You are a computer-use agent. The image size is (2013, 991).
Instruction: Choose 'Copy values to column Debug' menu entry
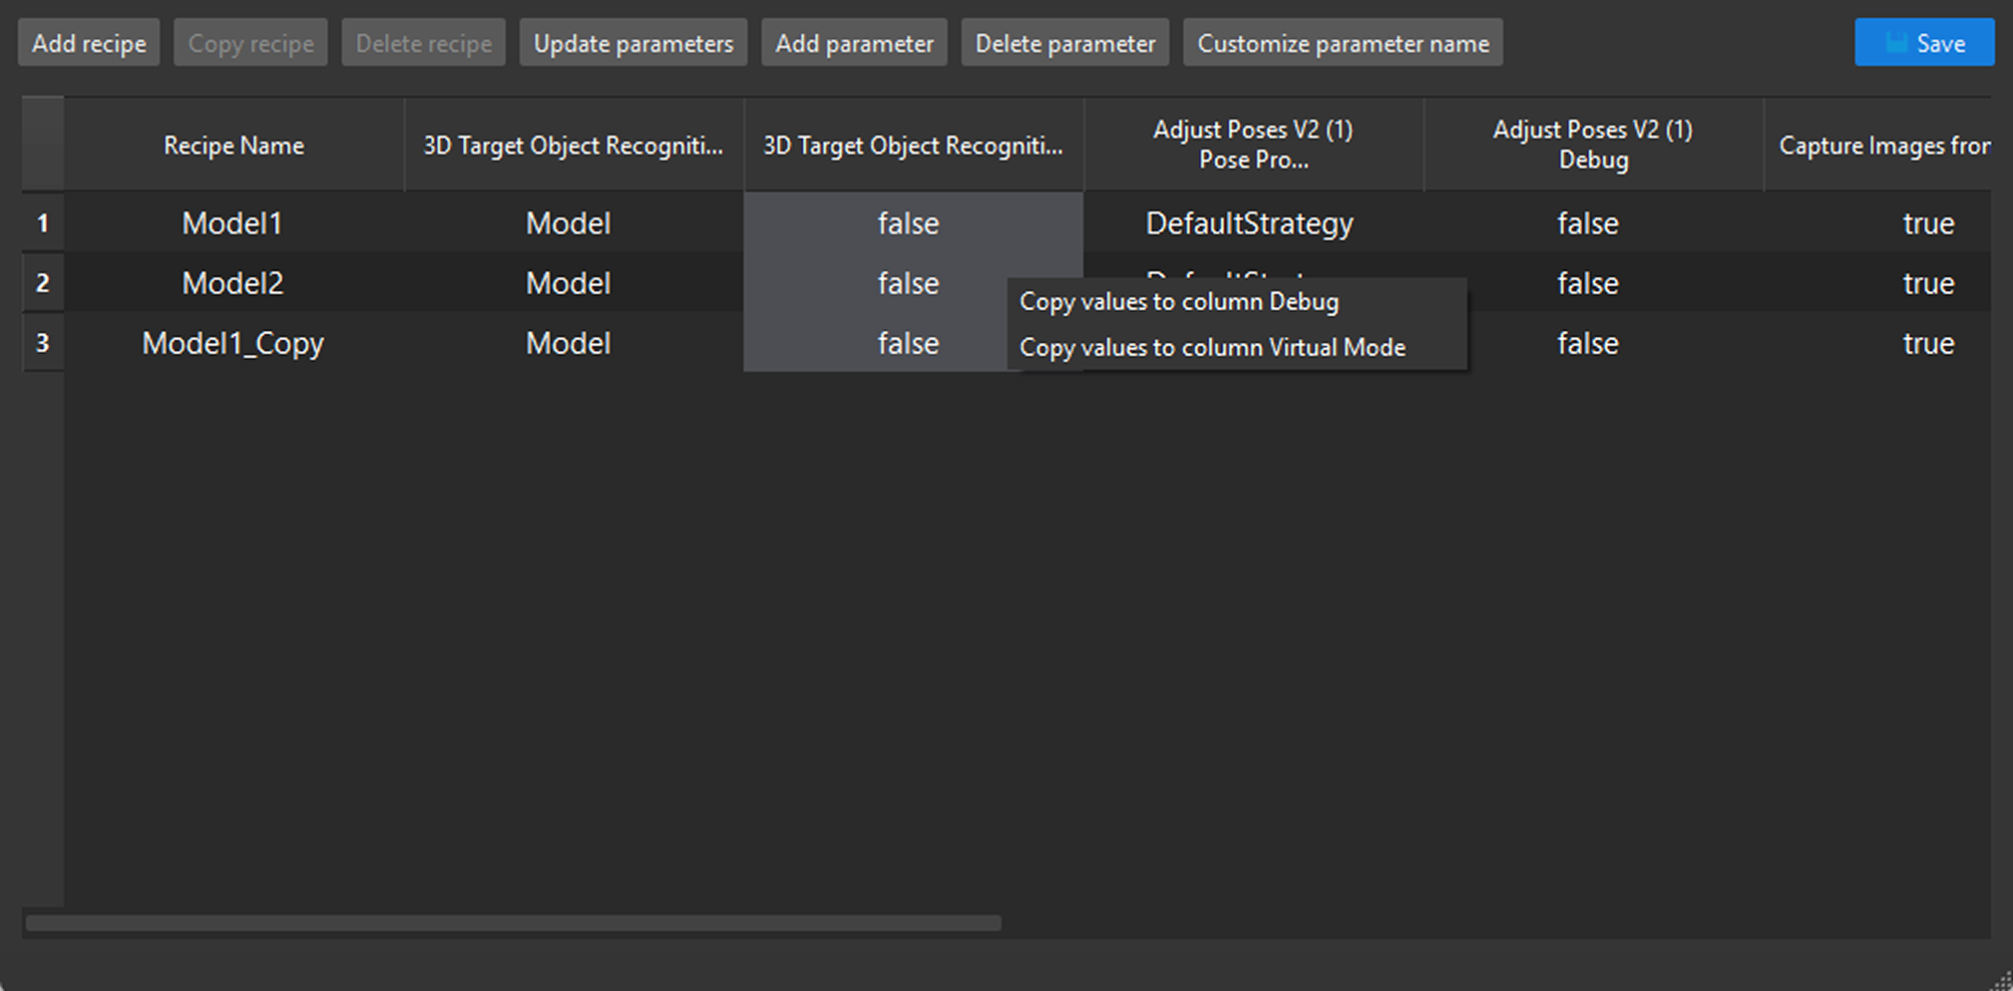coord(1179,302)
